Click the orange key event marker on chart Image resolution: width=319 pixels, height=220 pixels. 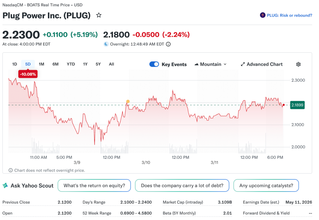(x=128, y=102)
